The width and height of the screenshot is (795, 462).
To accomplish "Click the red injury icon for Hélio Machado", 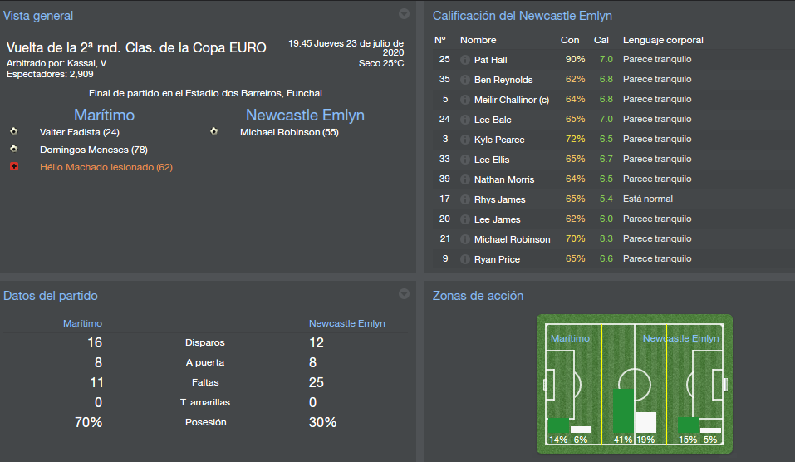I will pyautogui.click(x=14, y=167).
